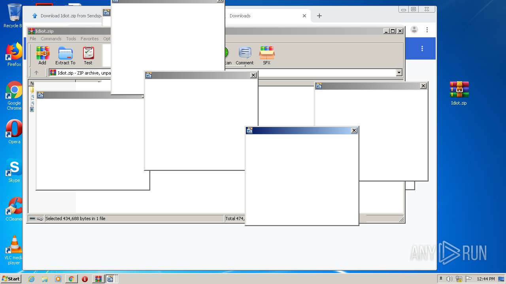This screenshot has width=506, height=284.
Task: Go up one folder level in WinRAR
Action: click(36, 73)
